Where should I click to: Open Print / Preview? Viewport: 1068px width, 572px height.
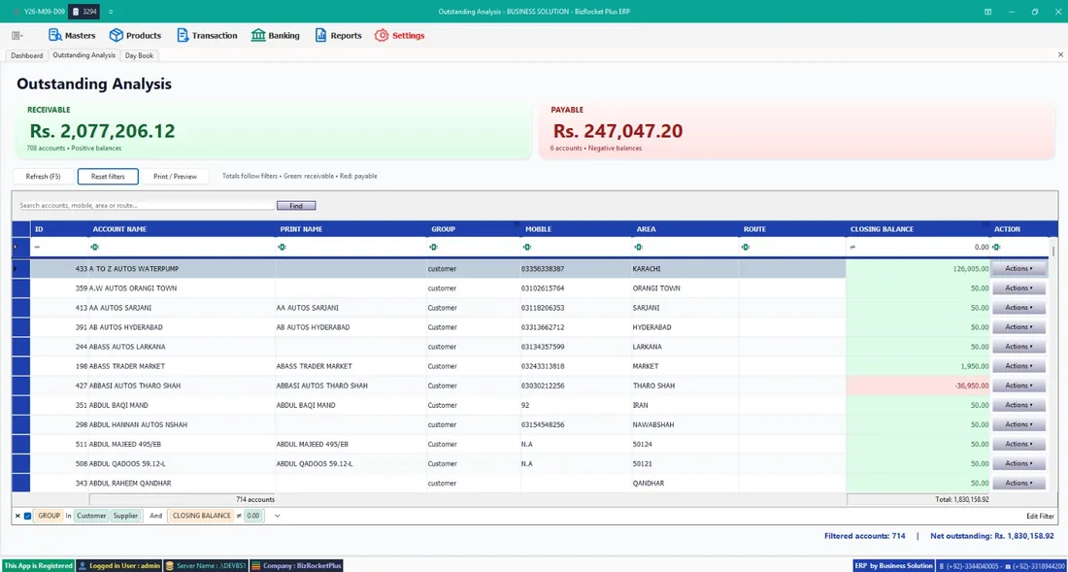coord(175,177)
